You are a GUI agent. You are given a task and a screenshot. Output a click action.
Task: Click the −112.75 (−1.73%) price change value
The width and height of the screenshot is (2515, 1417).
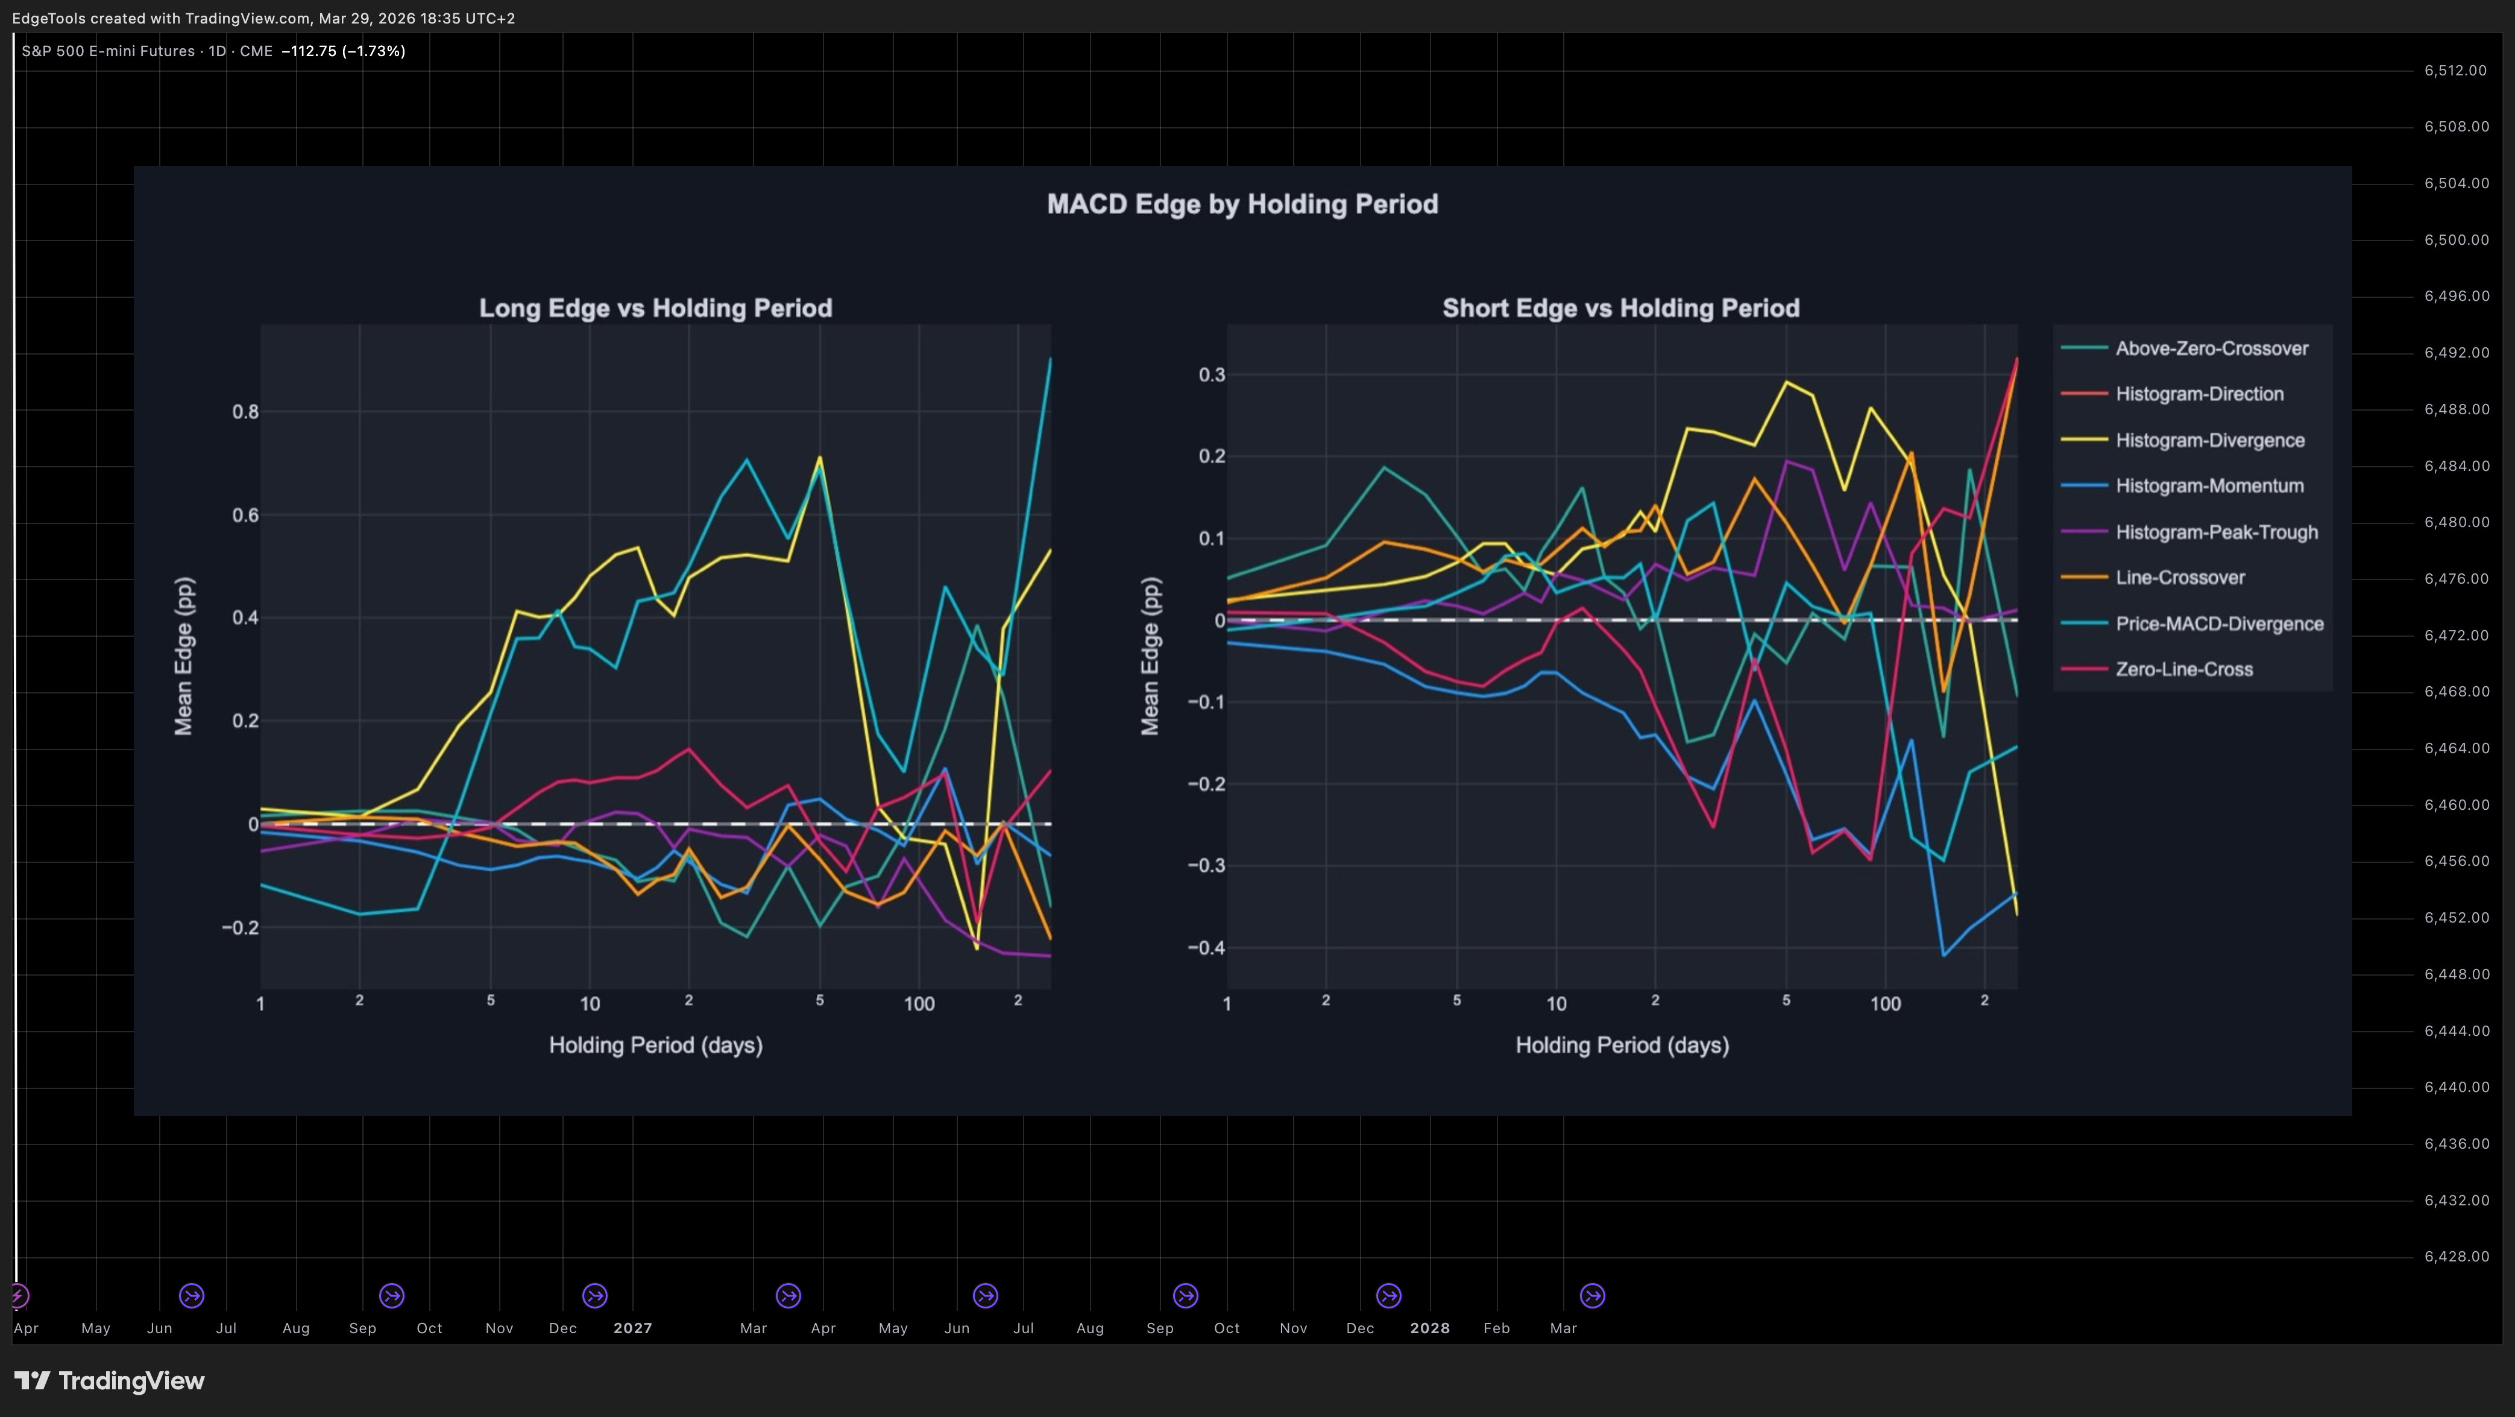[342, 51]
